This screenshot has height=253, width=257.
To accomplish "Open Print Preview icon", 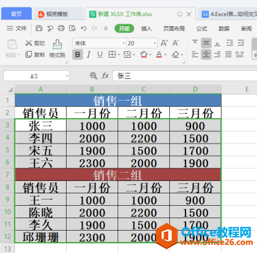I will click(x=72, y=28).
